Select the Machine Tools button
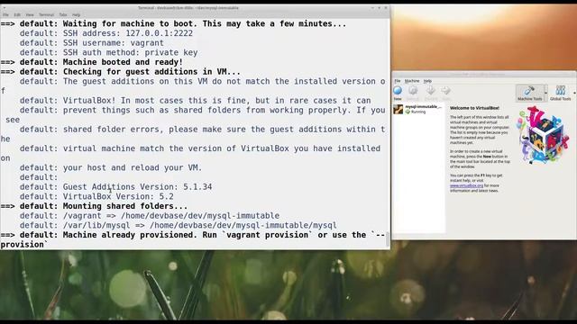This screenshot has height=324, width=577. point(529,93)
